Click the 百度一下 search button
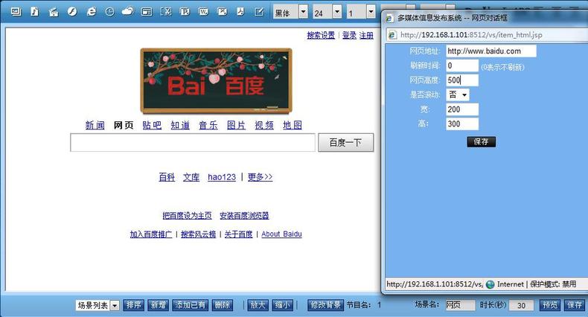588x317 pixels. [346, 143]
